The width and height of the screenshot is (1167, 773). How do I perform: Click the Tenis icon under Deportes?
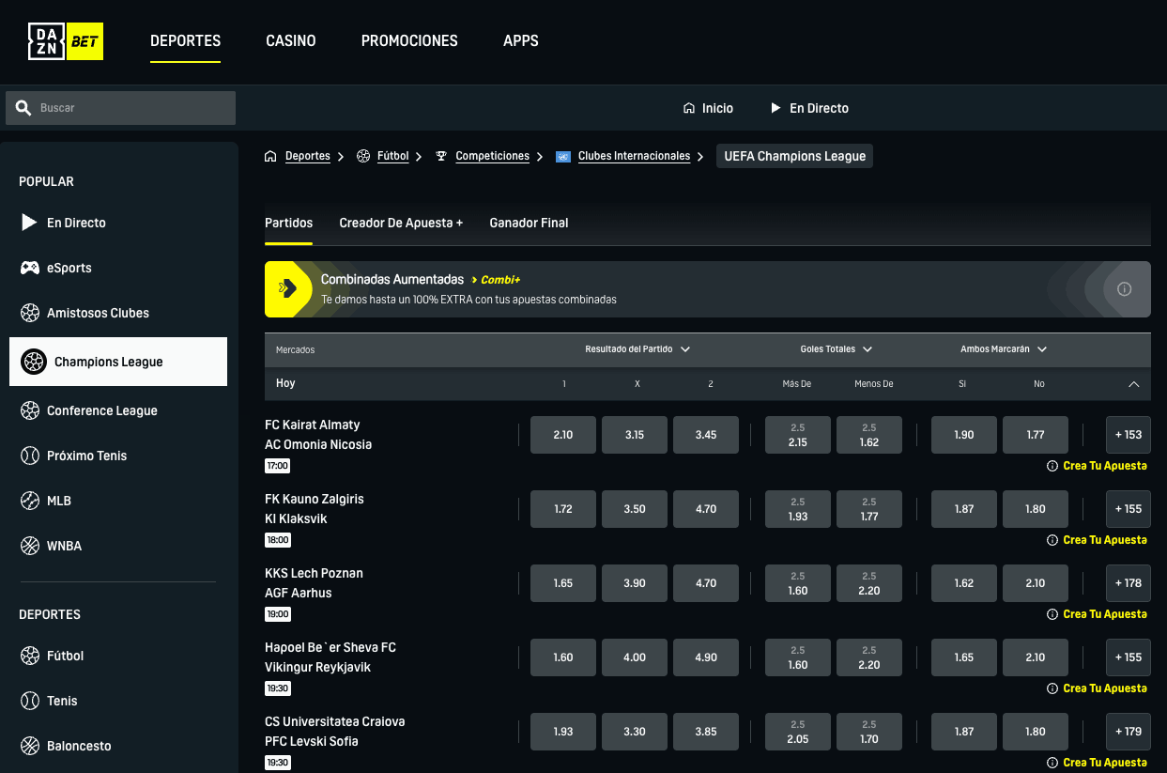point(30,701)
